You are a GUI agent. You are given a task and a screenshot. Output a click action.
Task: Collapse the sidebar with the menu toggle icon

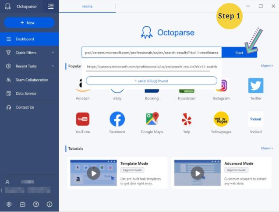click(x=51, y=7)
